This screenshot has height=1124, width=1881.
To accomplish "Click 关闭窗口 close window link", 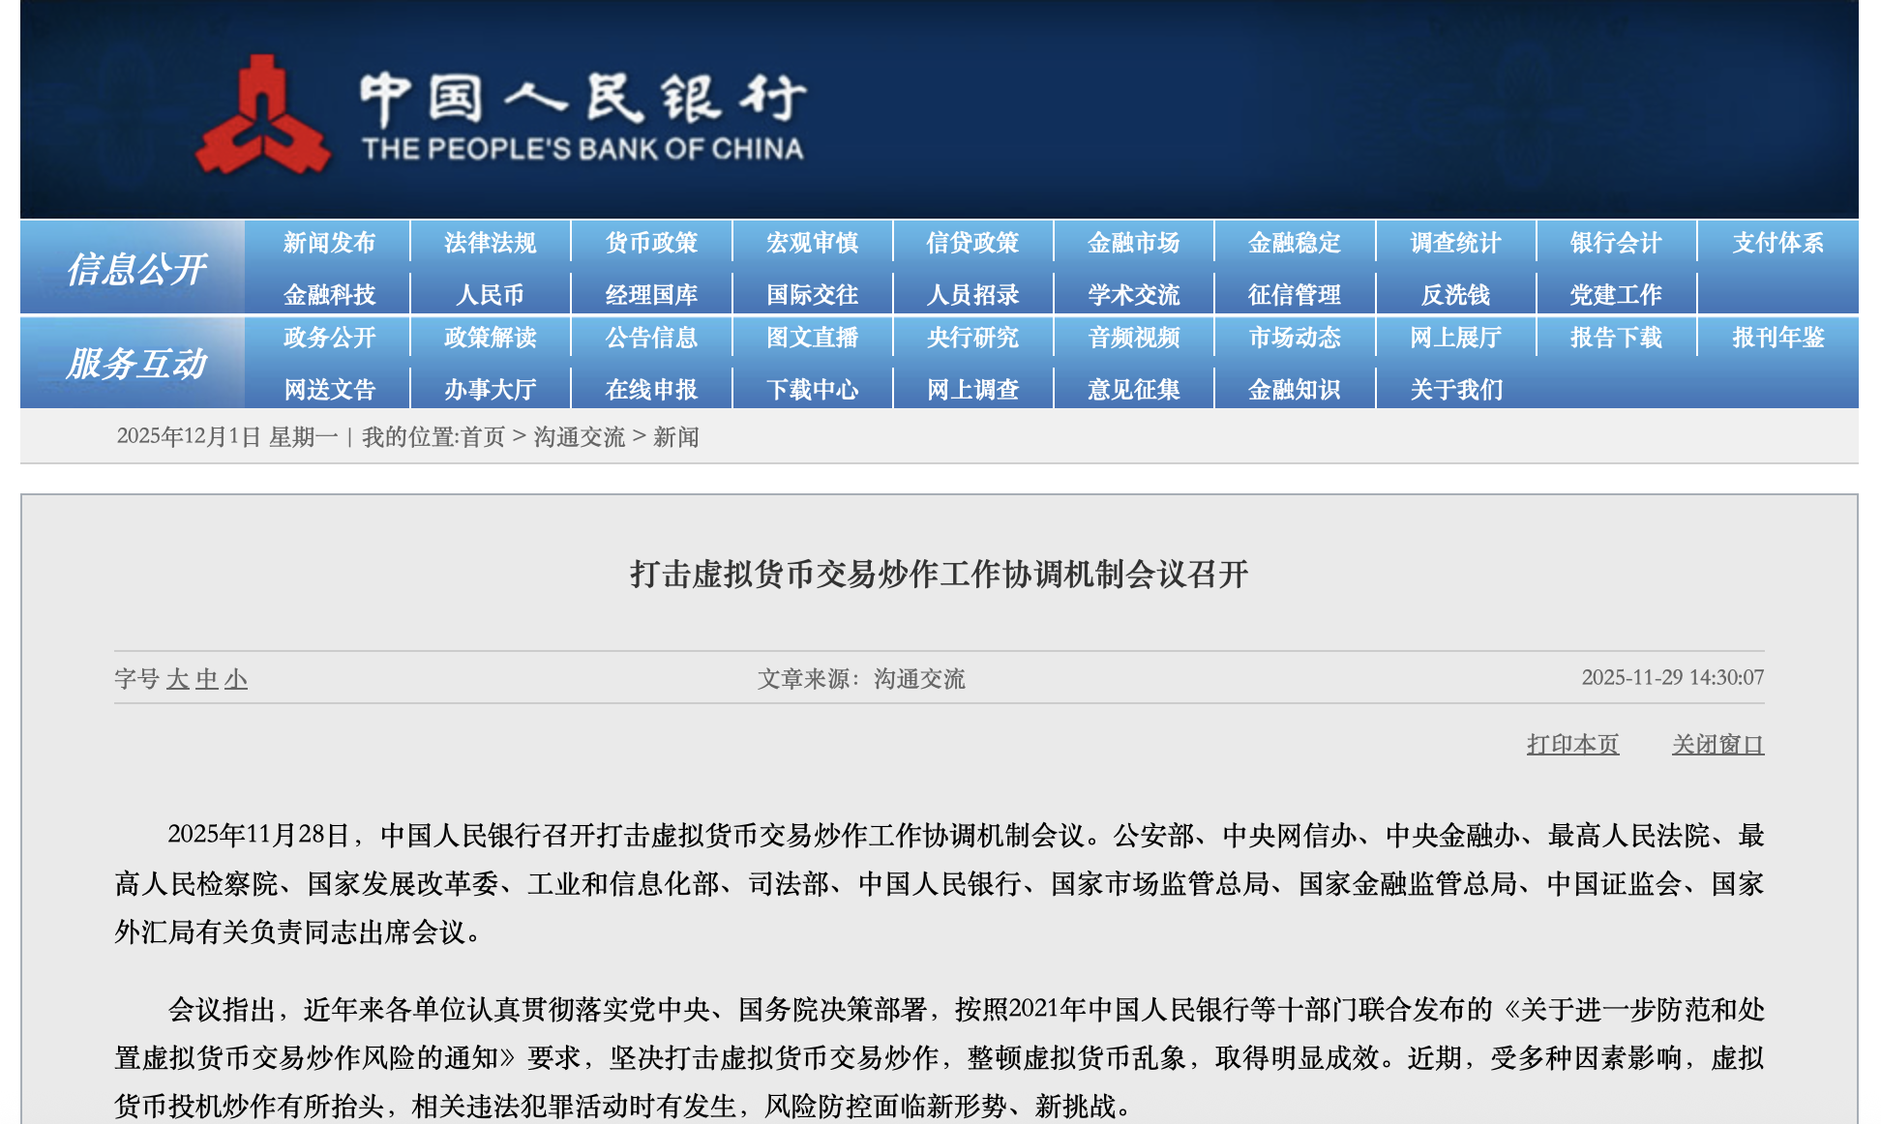I will click(x=1717, y=744).
